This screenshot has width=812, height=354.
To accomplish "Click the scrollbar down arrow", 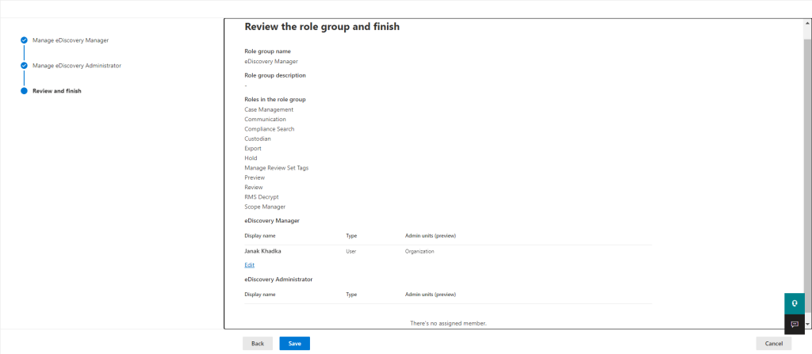I will pyautogui.click(x=808, y=324).
